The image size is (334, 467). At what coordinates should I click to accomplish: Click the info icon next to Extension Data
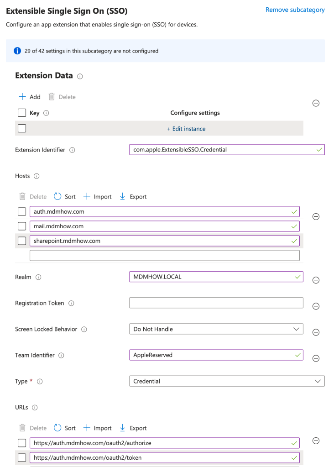(x=80, y=76)
